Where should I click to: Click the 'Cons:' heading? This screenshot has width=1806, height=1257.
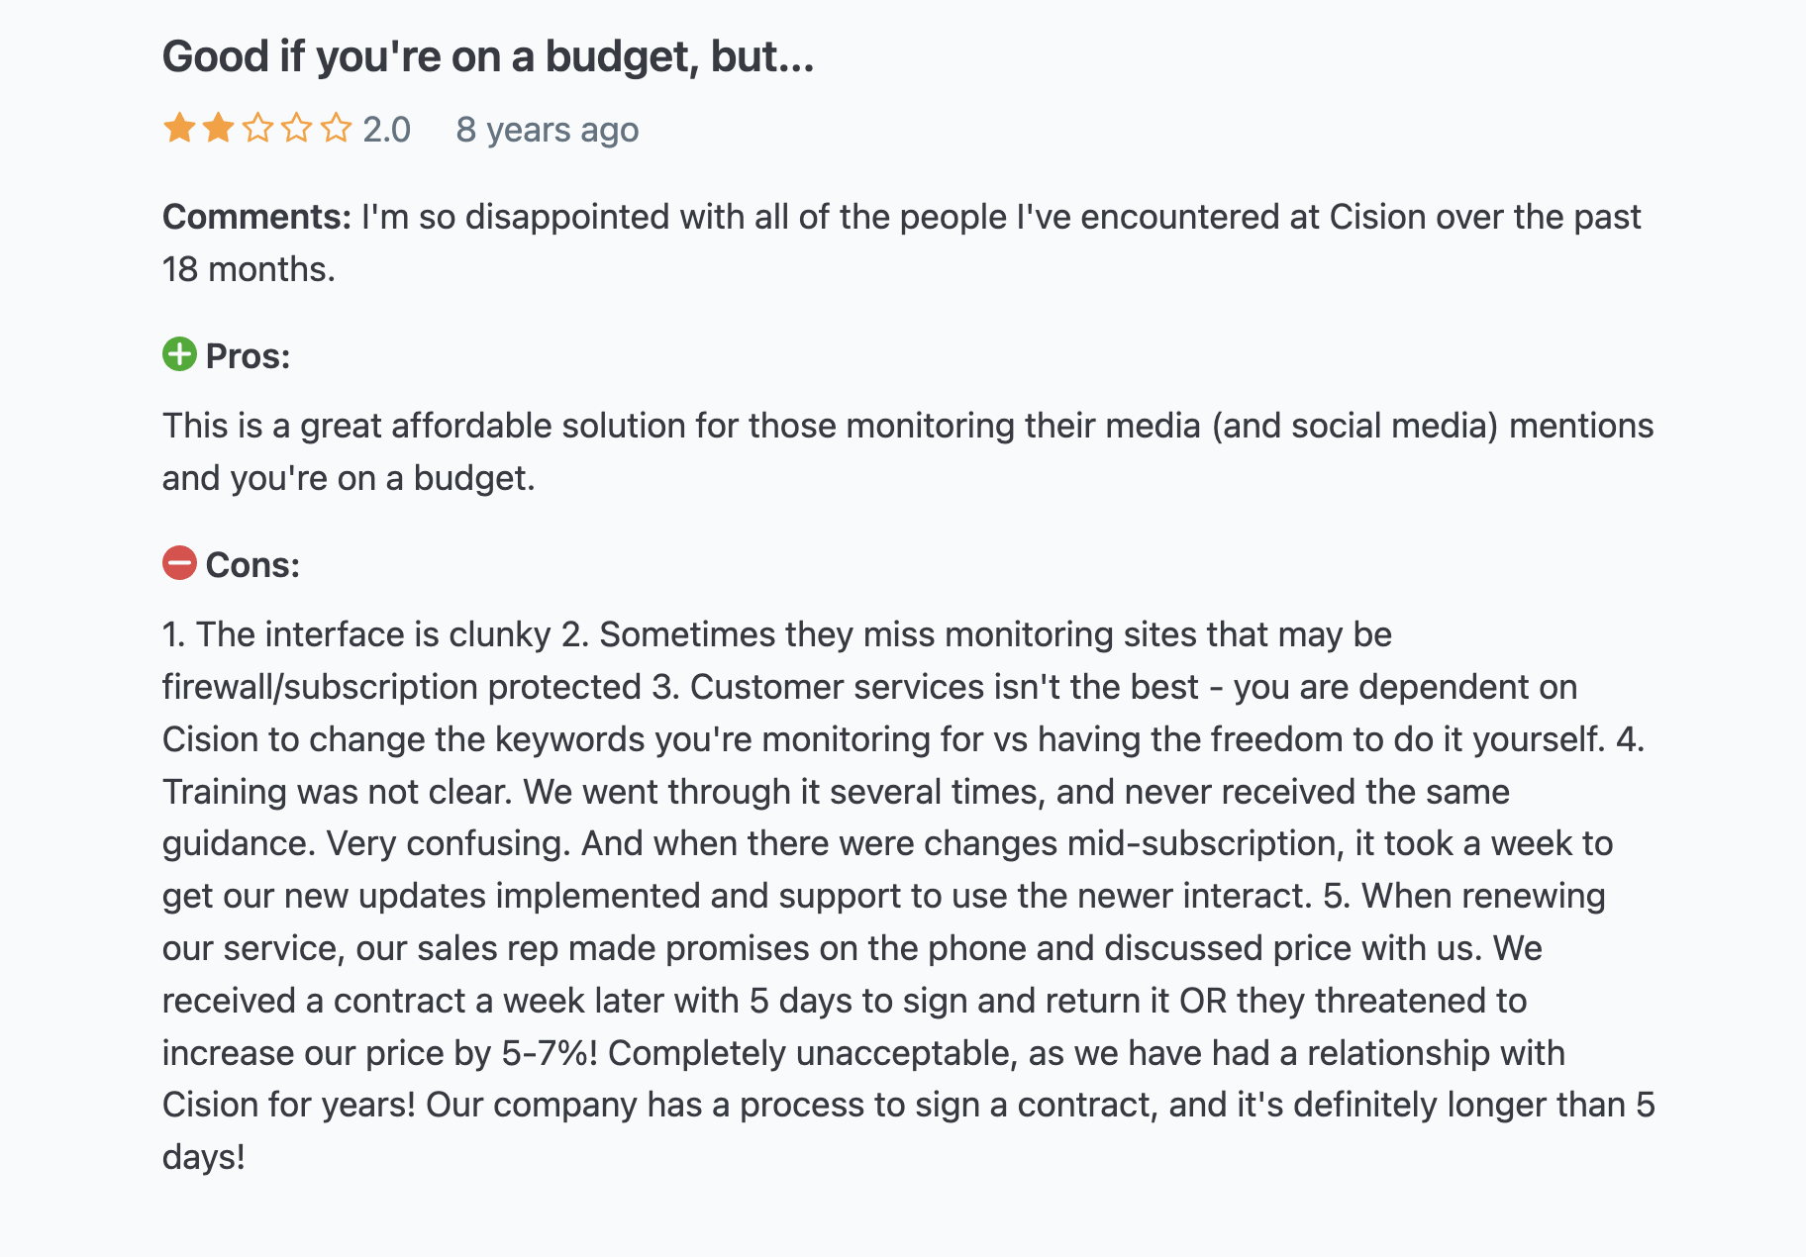[252, 565]
